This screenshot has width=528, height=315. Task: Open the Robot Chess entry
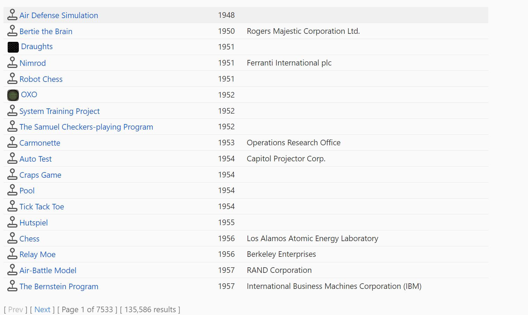coord(41,79)
